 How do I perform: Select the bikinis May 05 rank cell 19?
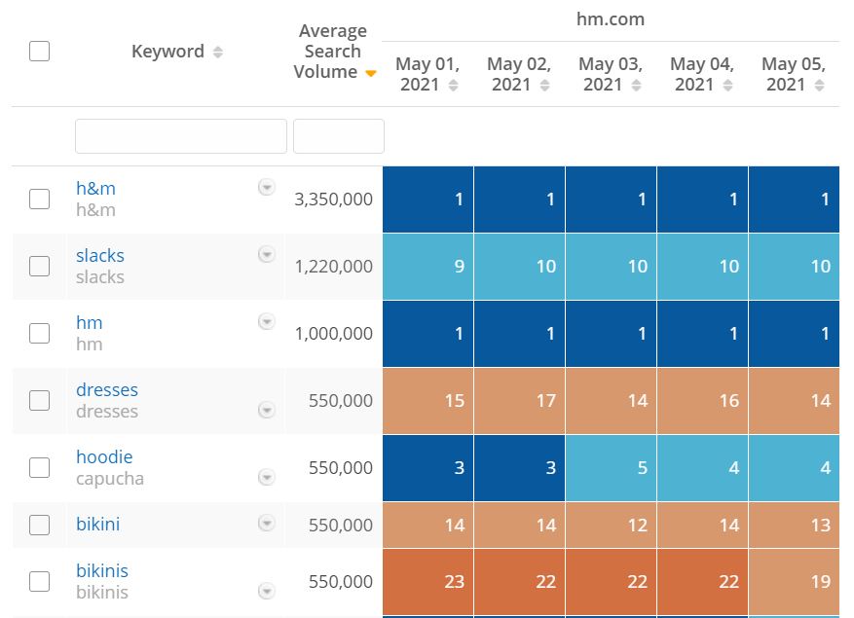(794, 582)
